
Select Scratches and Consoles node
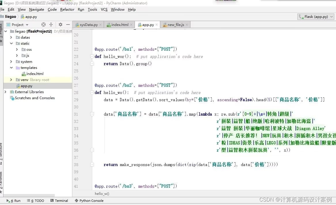[32, 98]
